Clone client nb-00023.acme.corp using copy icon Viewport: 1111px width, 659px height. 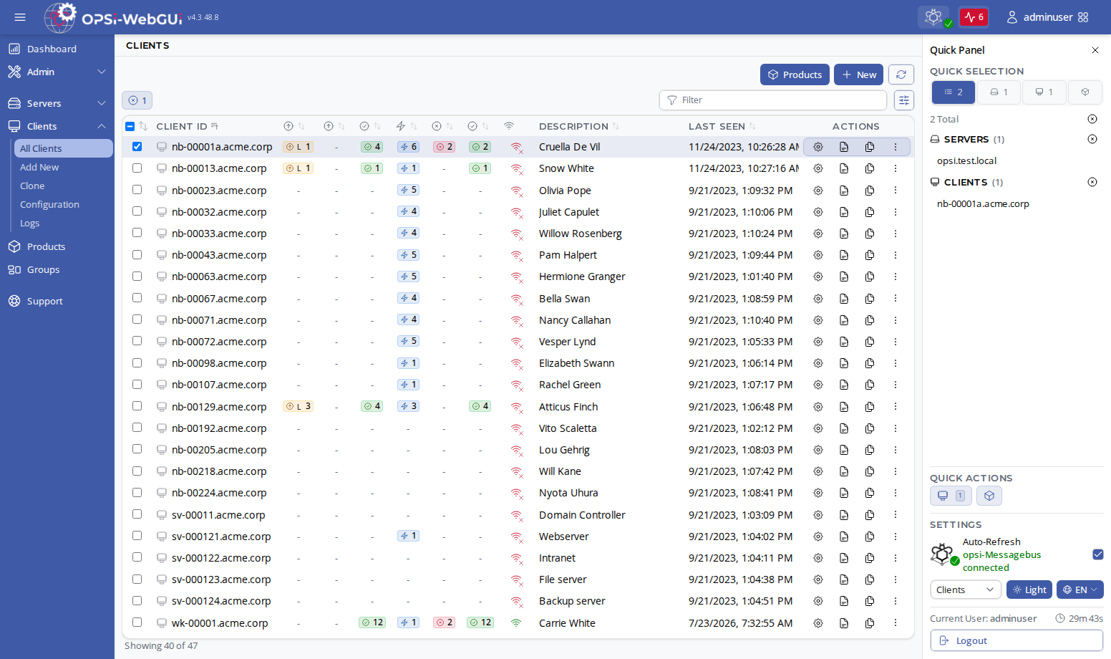870,191
